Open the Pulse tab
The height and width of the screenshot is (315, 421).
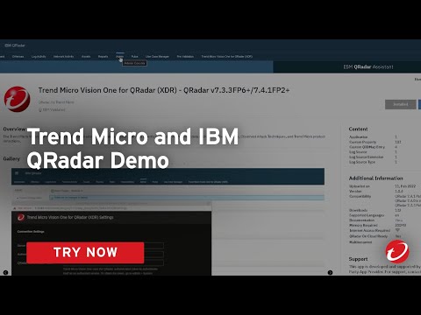click(134, 56)
